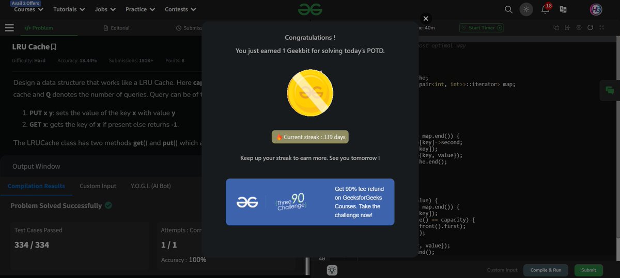The width and height of the screenshot is (620, 278).
Task: Click the language translate icon
Action: (563, 9)
